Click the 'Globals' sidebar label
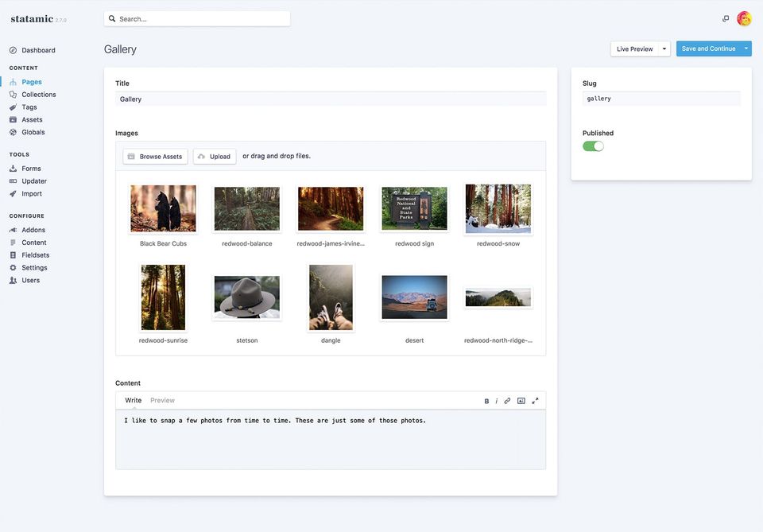The image size is (763, 532). pos(33,132)
